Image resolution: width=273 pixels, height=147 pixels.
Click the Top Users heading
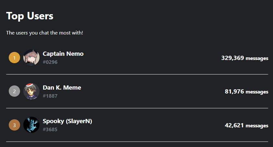pyautogui.click(x=30, y=16)
